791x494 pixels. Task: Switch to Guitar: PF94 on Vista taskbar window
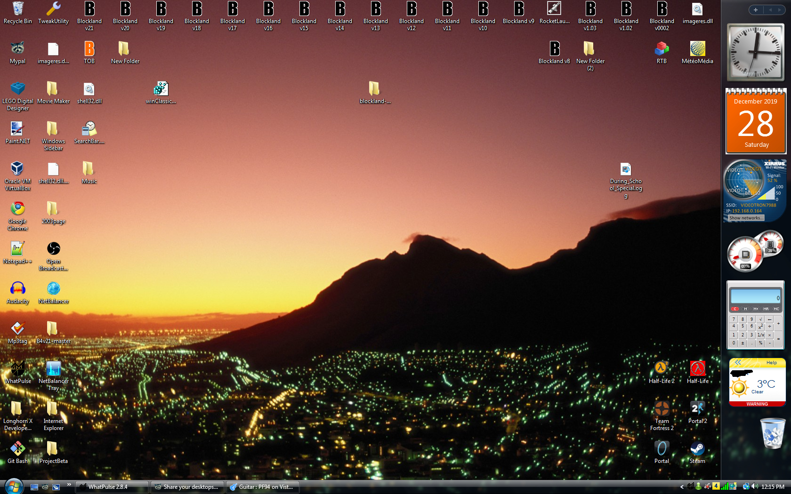(x=263, y=487)
